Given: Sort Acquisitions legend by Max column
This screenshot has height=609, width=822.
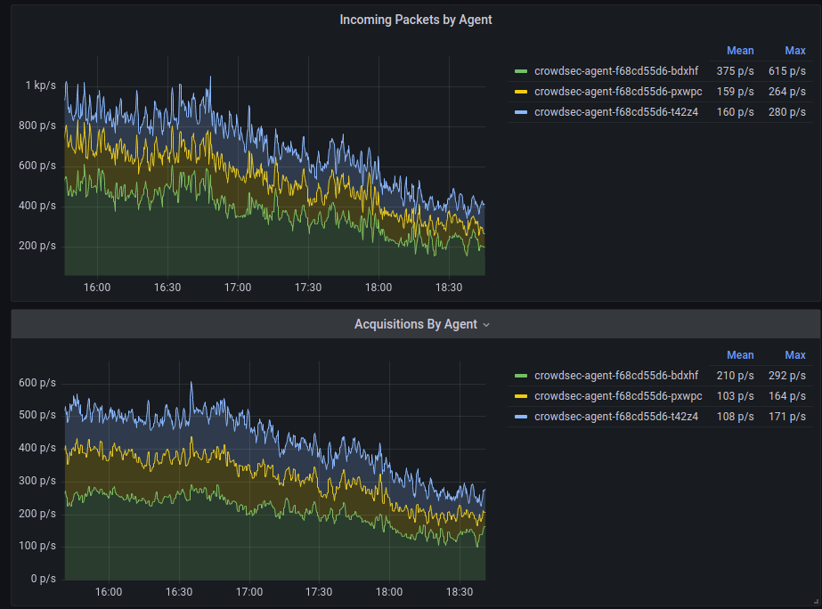Looking at the screenshot, I should tap(794, 355).
